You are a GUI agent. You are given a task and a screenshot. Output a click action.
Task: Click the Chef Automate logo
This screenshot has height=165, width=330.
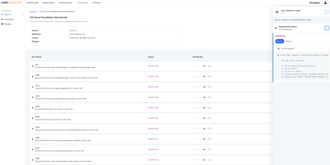point(12,3)
